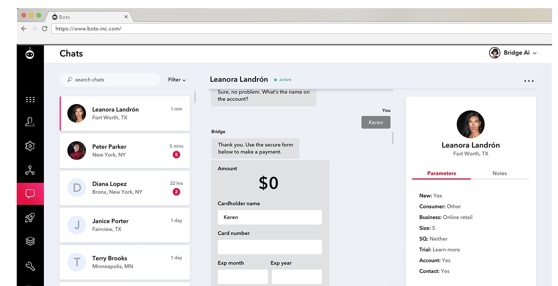Screen dimensions: 558x286
Task: Open the chat with Diana Lopez
Action: 125,188
